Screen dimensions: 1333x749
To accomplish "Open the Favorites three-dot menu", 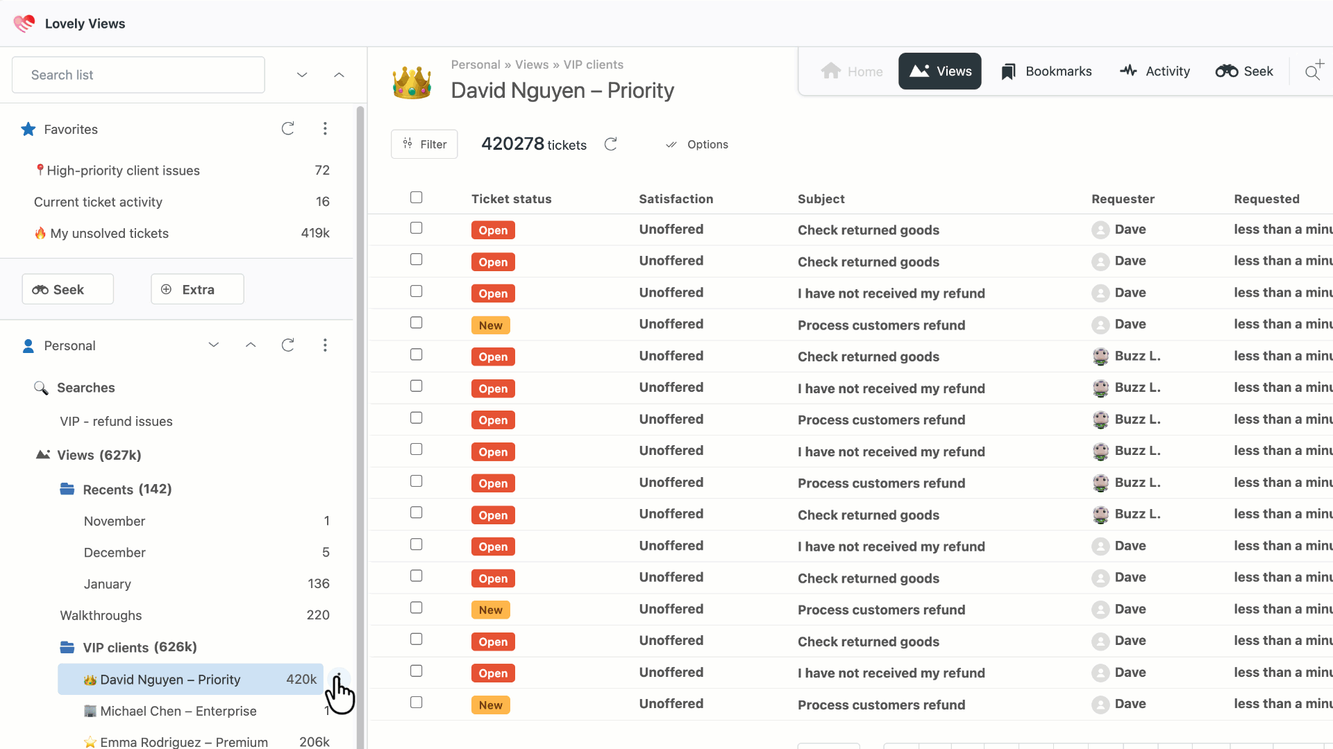I will click(x=325, y=129).
